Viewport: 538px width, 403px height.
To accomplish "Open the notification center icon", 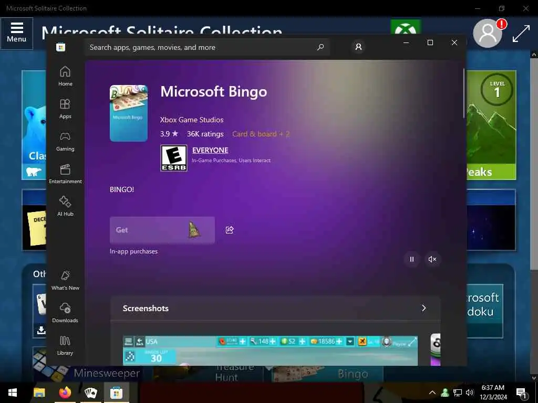I will pyautogui.click(x=522, y=393).
